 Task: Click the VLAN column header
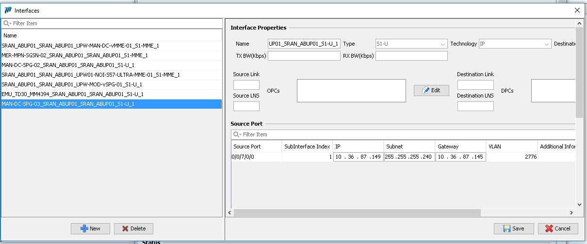(511, 146)
